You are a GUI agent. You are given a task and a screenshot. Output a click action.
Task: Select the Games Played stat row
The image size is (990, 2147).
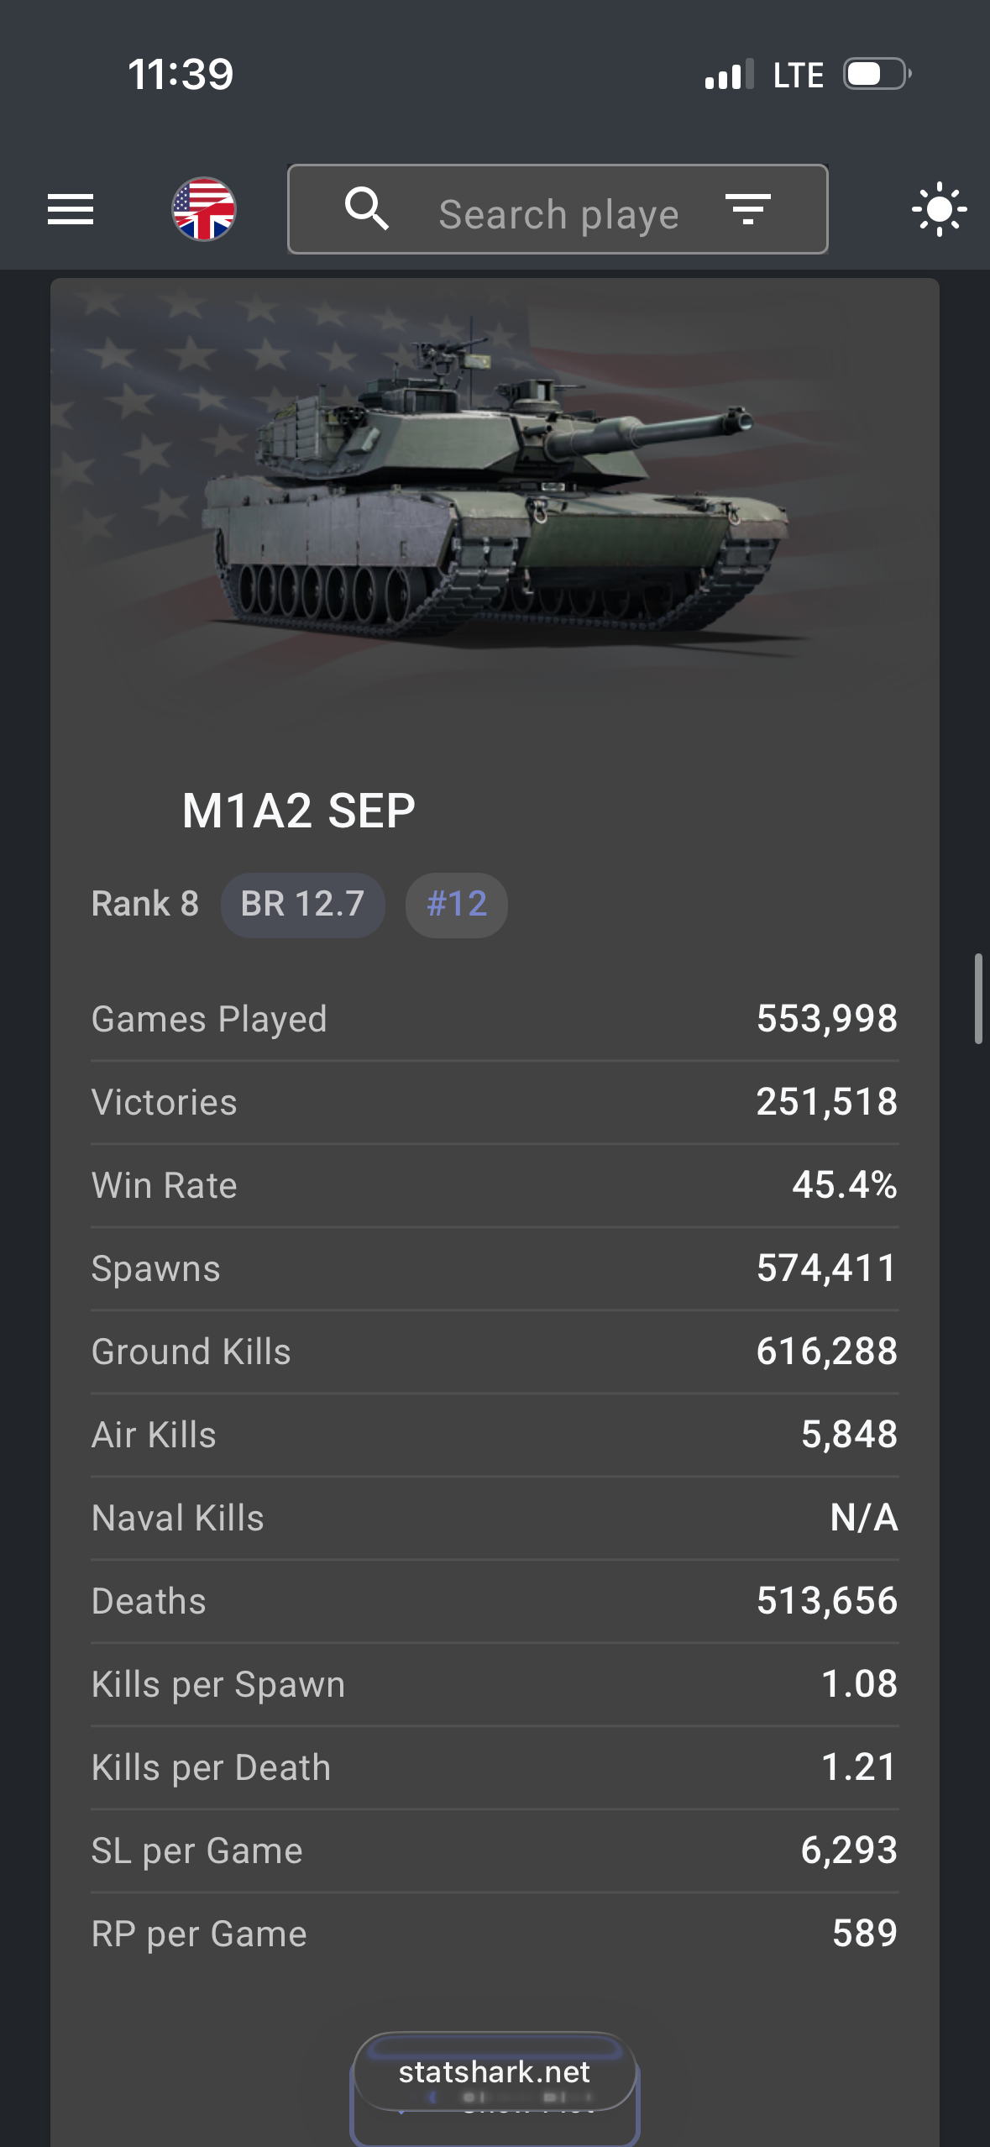coord(495,1019)
